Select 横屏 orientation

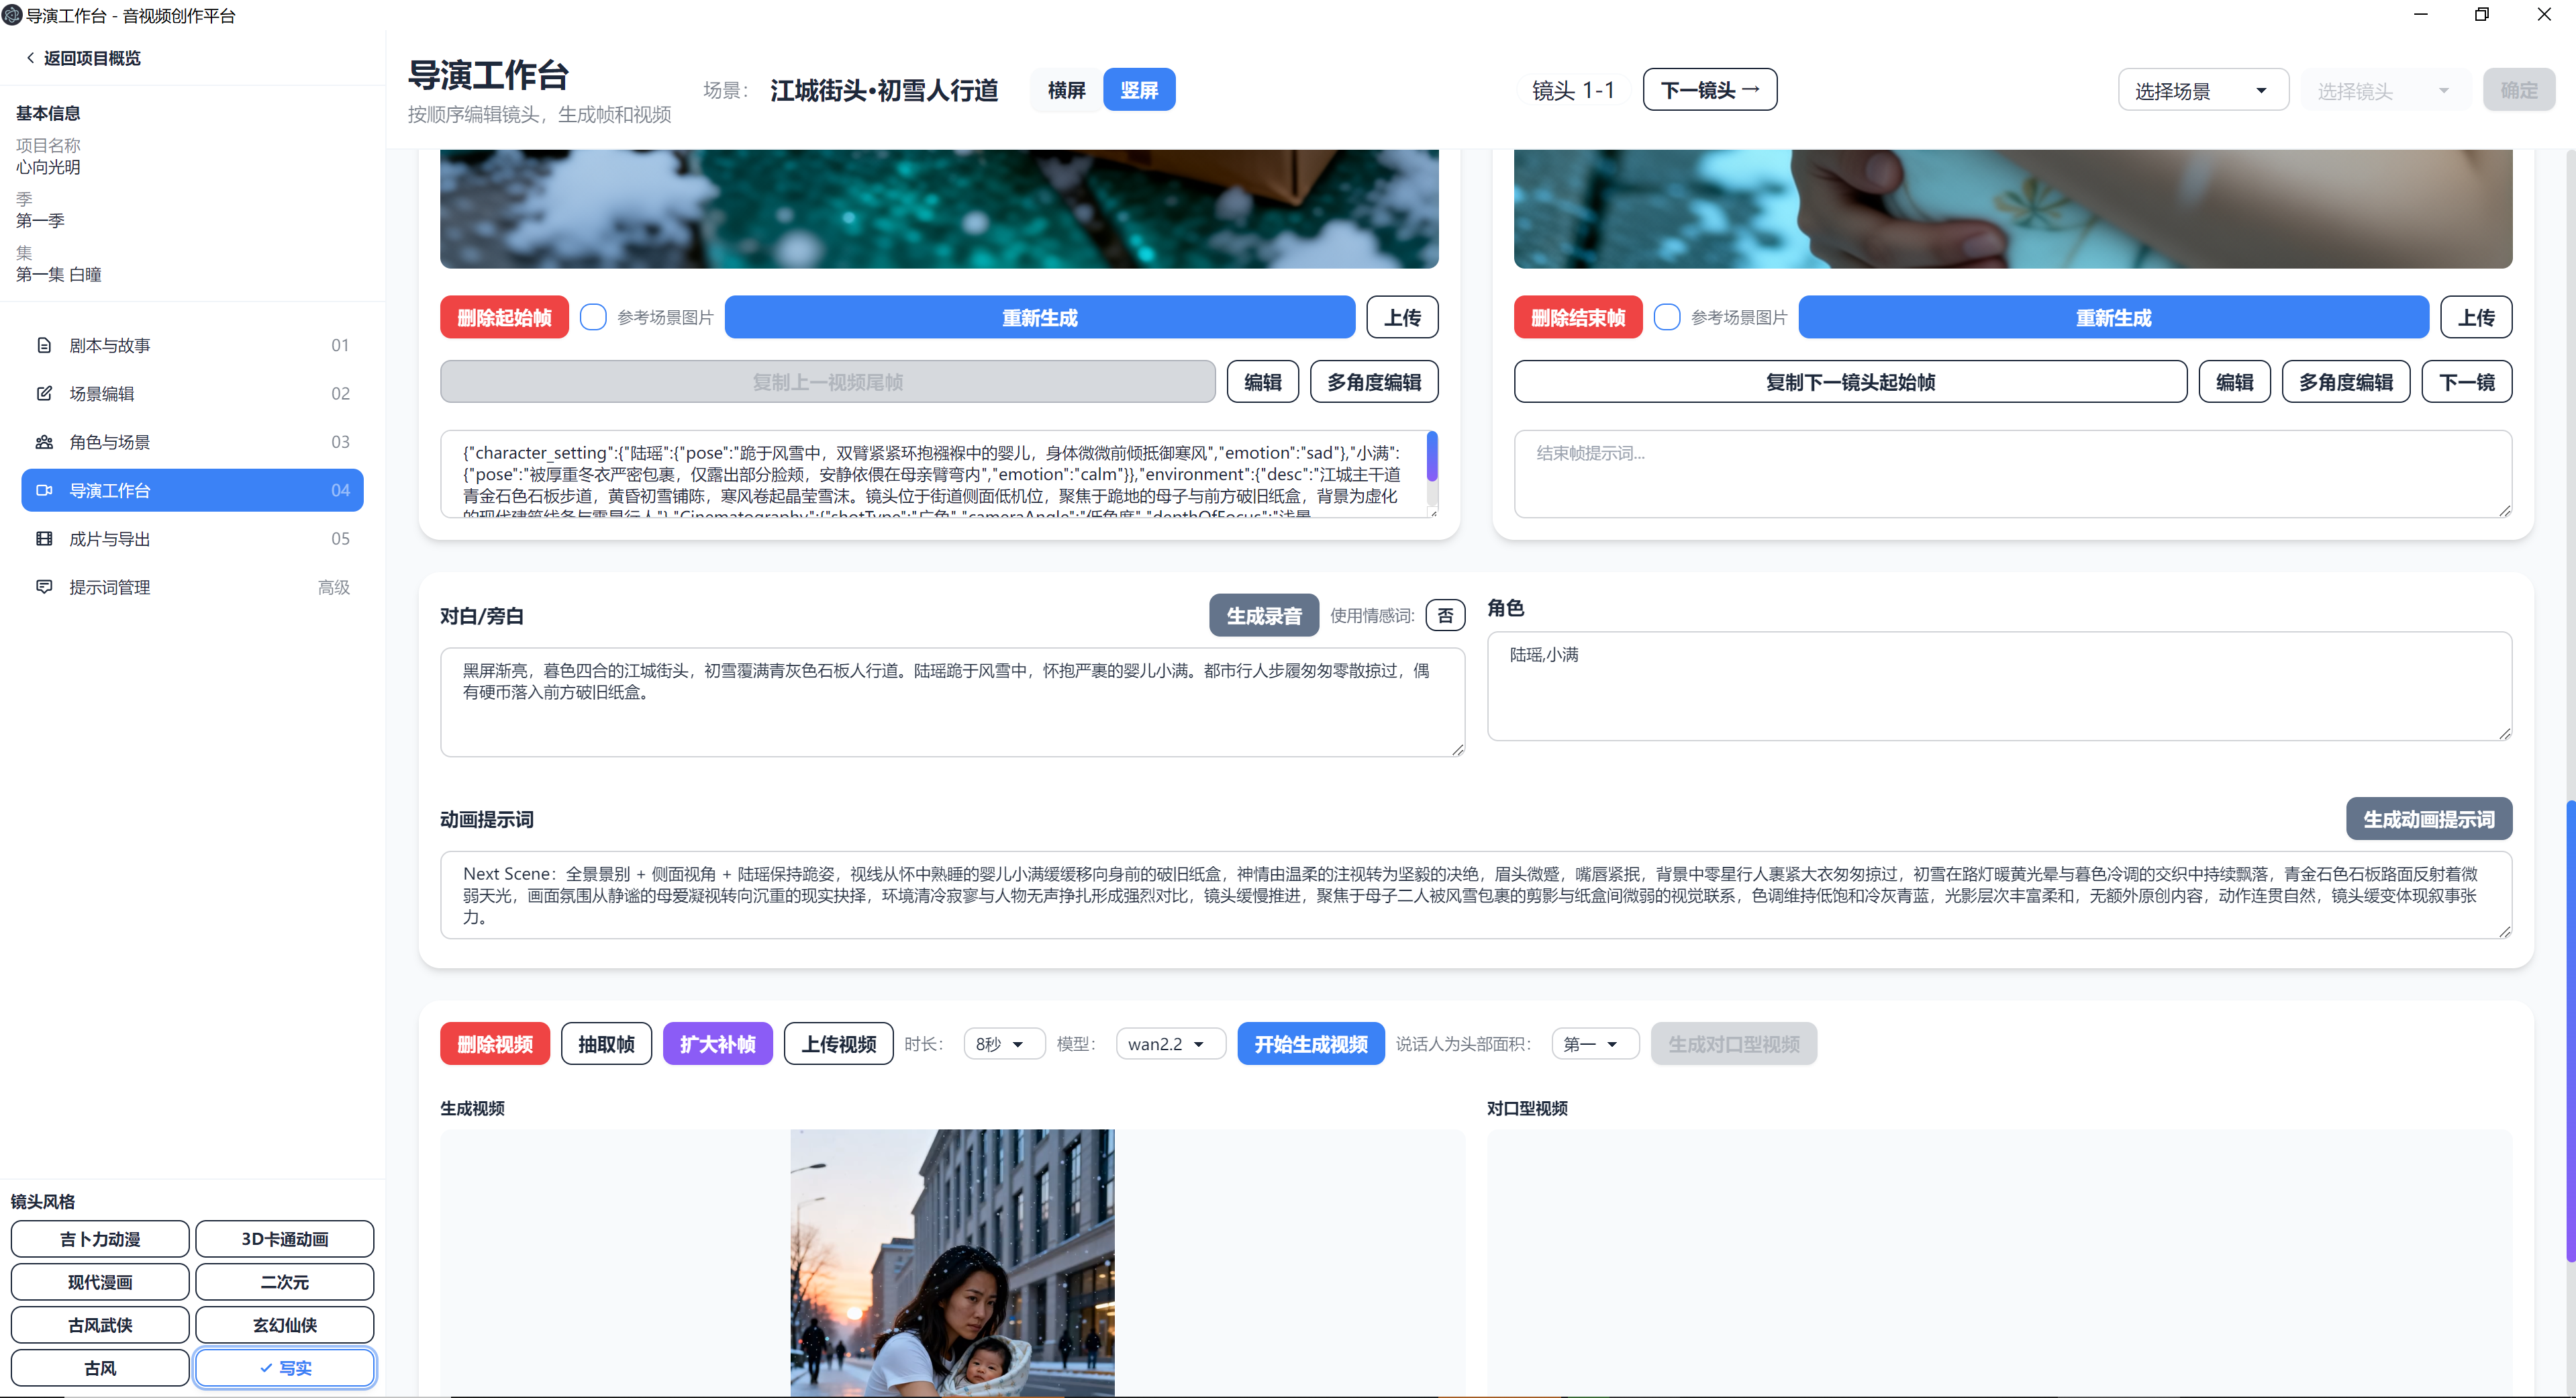tap(1066, 90)
